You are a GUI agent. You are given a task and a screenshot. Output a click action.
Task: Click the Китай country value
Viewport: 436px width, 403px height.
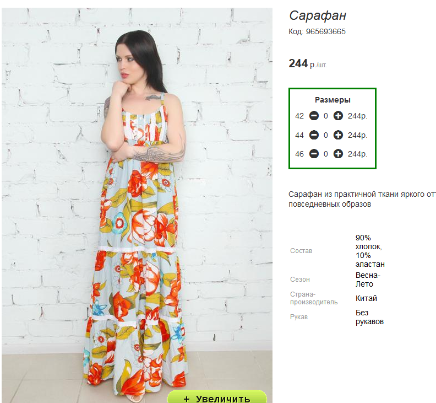pyautogui.click(x=366, y=298)
